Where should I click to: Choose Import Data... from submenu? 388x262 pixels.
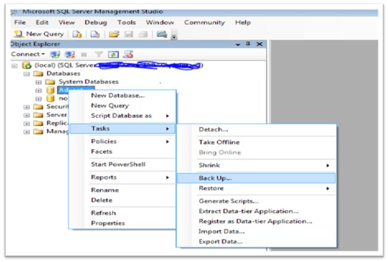tap(221, 232)
